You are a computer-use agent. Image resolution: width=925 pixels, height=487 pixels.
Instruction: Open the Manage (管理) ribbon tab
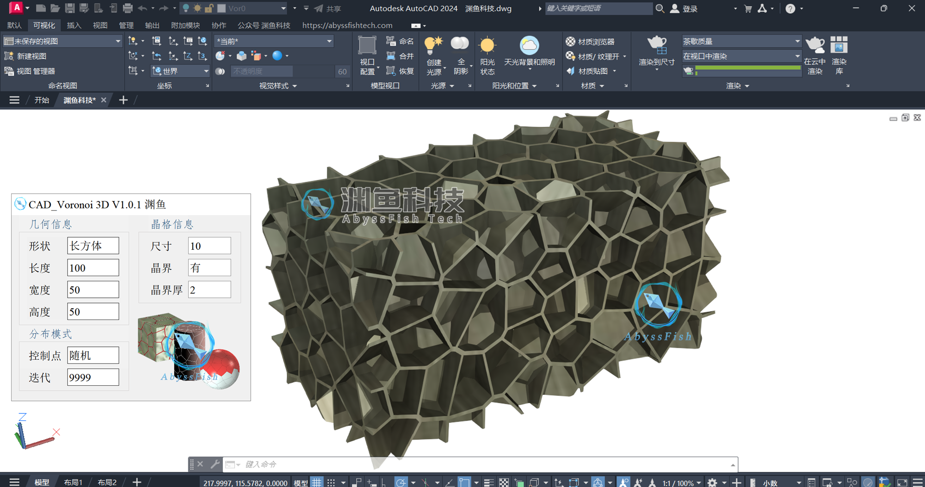pyautogui.click(x=126, y=25)
